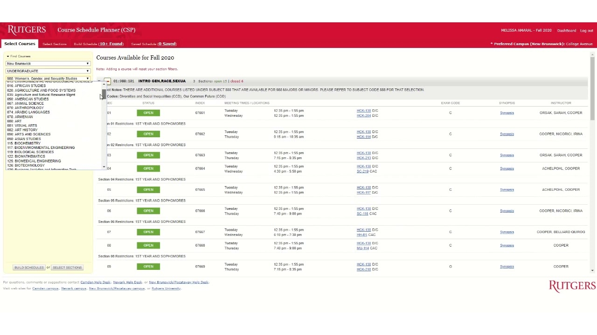The width and height of the screenshot is (597, 335).
Task: Open the Build Schedule (10+ Found) tab
Action: pyautogui.click(x=98, y=43)
